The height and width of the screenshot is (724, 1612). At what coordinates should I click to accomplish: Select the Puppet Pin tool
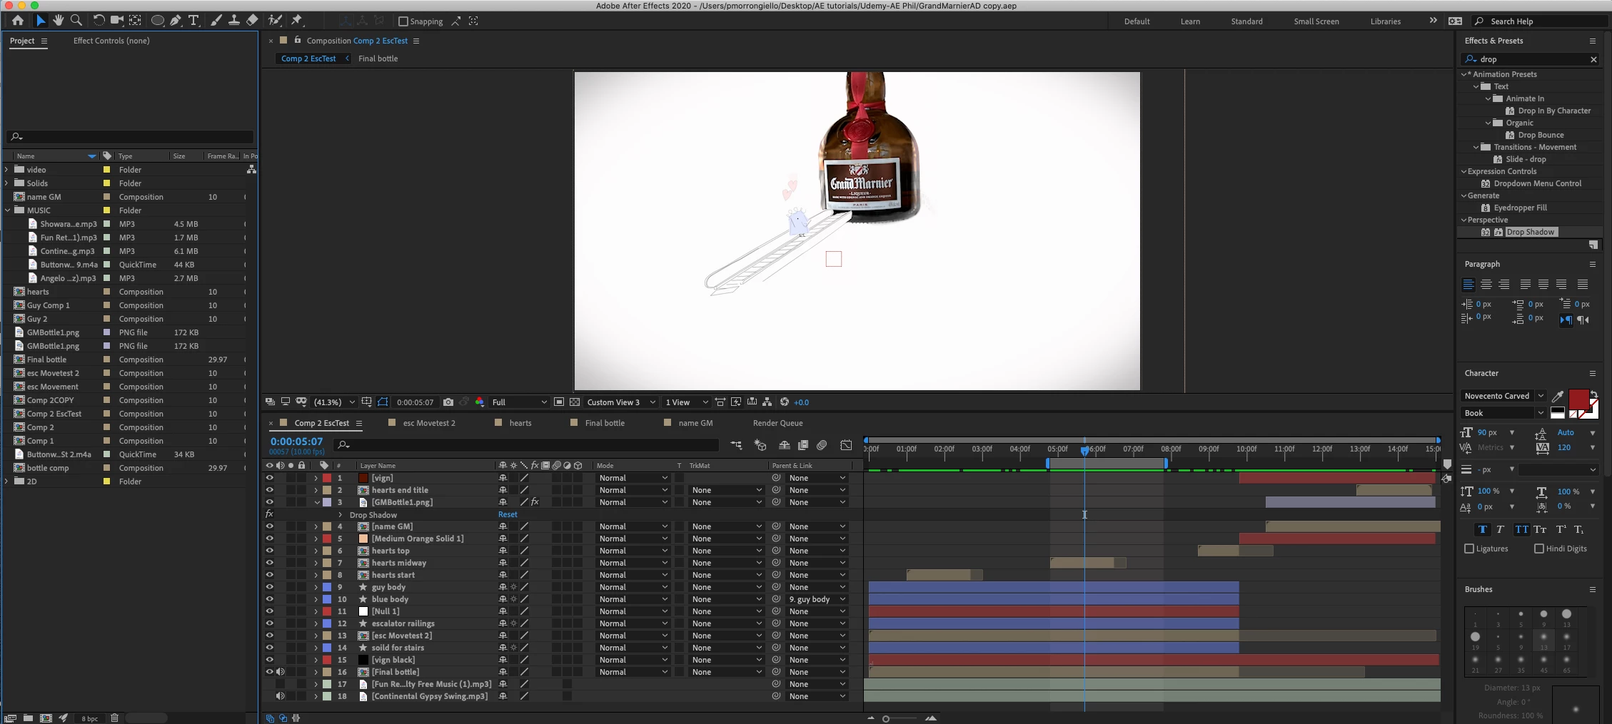pyautogui.click(x=297, y=21)
